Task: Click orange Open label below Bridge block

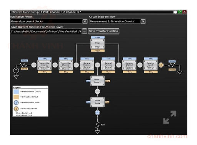Action: [x=98, y=51]
